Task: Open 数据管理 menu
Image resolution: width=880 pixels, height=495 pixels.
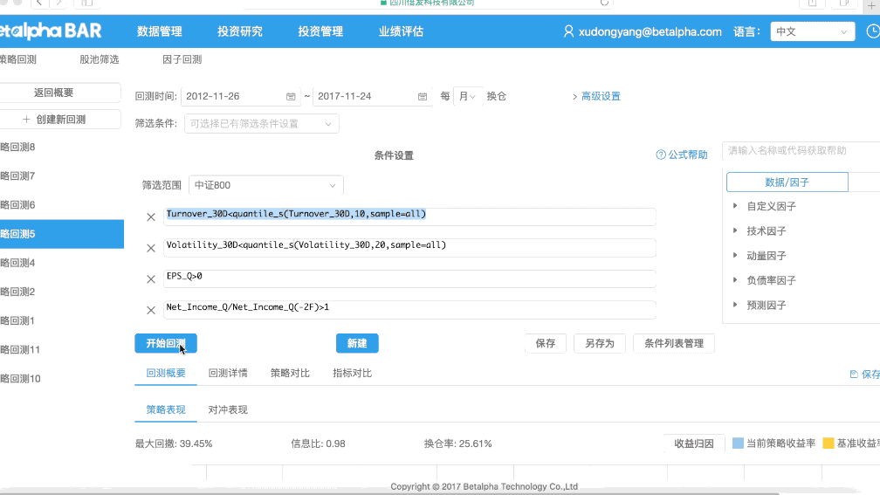Action: [x=160, y=31]
